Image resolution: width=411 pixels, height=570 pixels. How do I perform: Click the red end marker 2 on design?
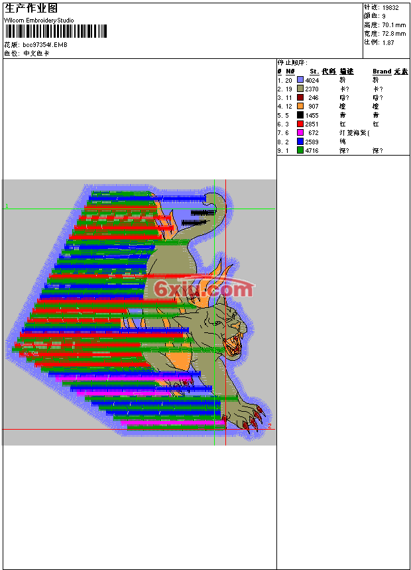click(270, 426)
